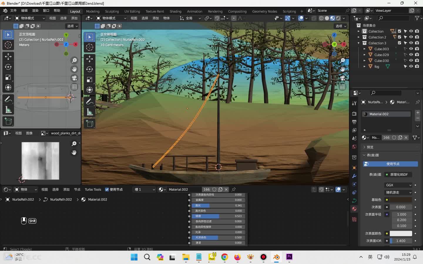Select the Measure tool in main viewport

(90, 112)
